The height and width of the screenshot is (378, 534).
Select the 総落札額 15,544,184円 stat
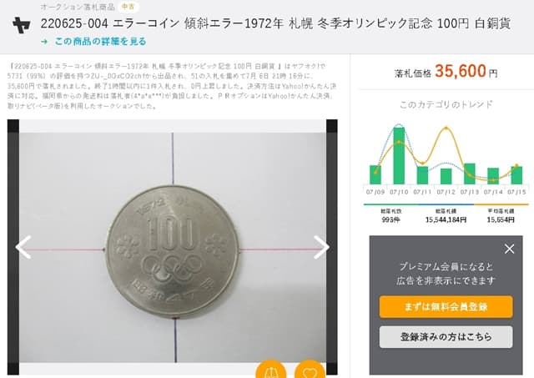[x=446, y=214]
